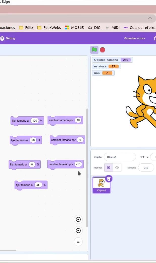This screenshot has width=156, height=263.
Task: Click the green flag to run
Action: click(x=94, y=50)
